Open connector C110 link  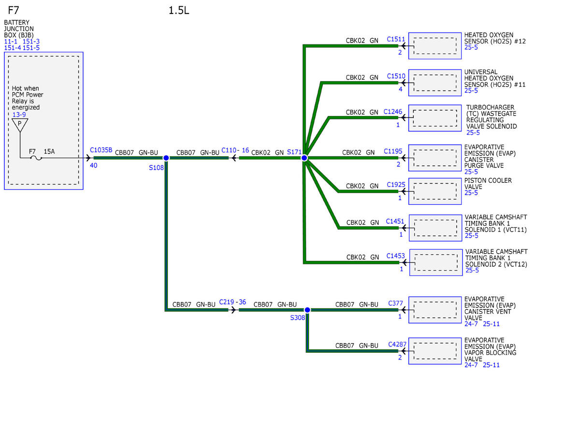(229, 150)
